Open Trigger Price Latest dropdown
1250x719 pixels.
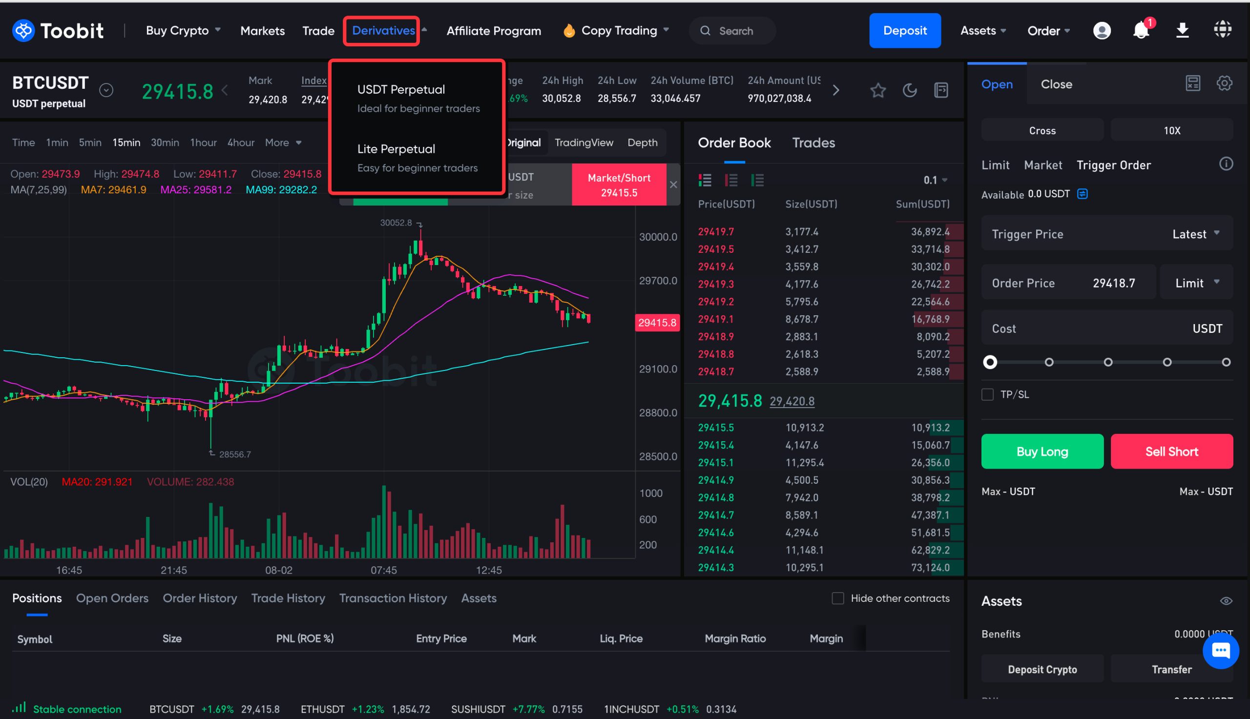click(1196, 234)
